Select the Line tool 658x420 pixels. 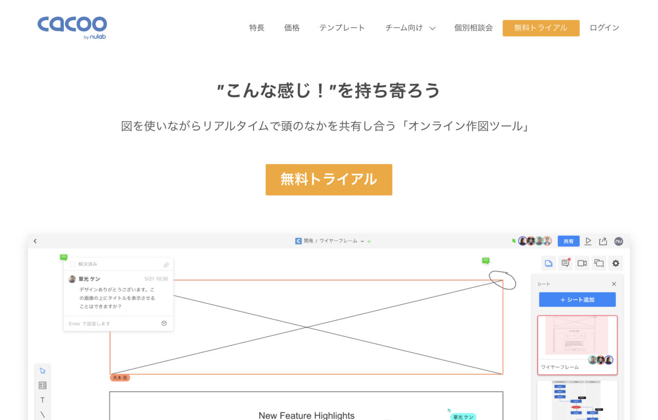coord(43,414)
